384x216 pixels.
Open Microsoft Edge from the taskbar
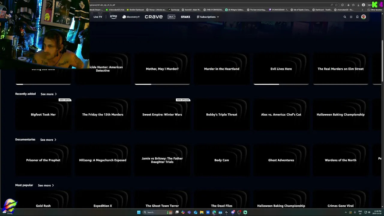214,212
